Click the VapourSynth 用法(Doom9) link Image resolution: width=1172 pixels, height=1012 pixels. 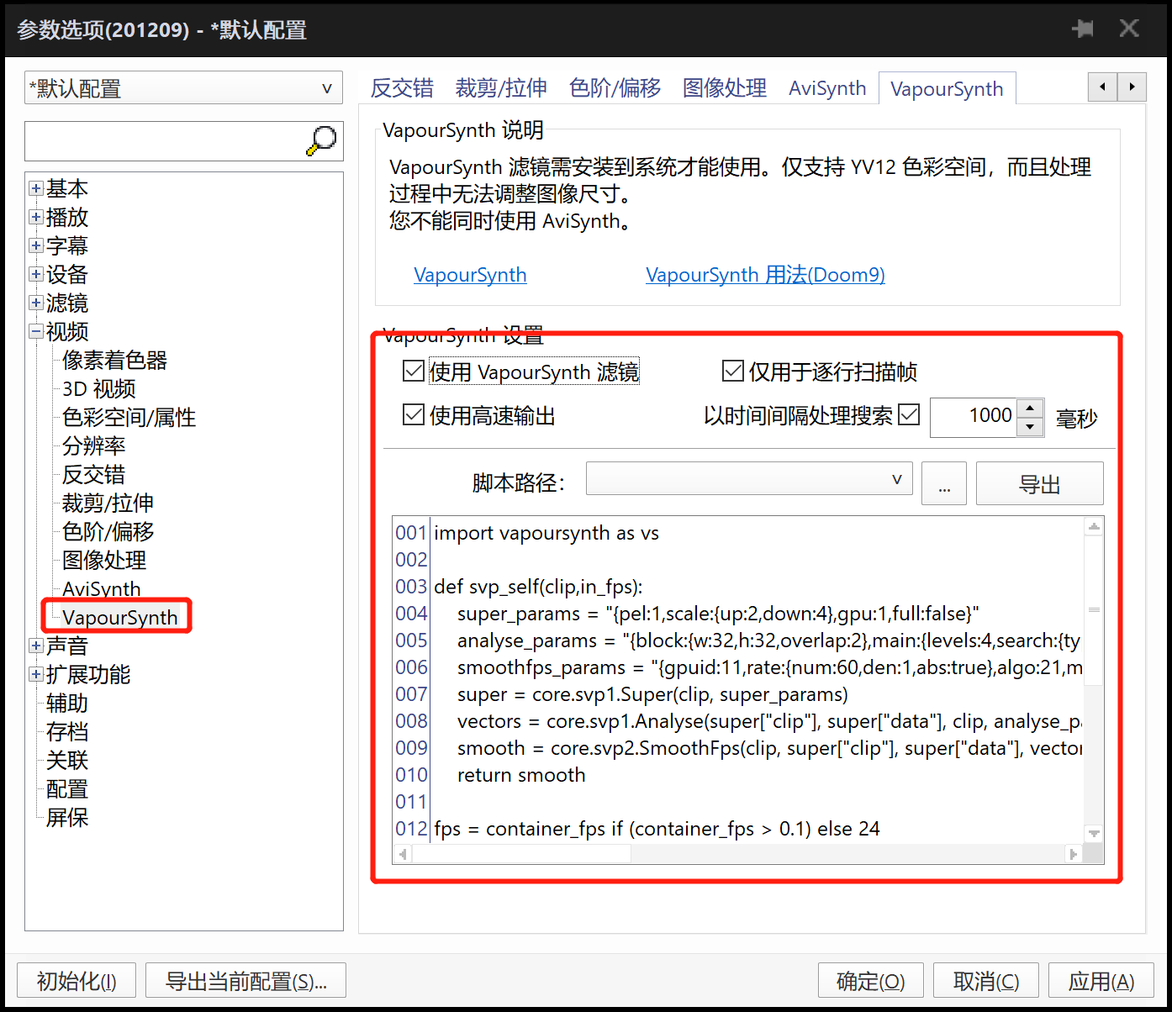(764, 274)
